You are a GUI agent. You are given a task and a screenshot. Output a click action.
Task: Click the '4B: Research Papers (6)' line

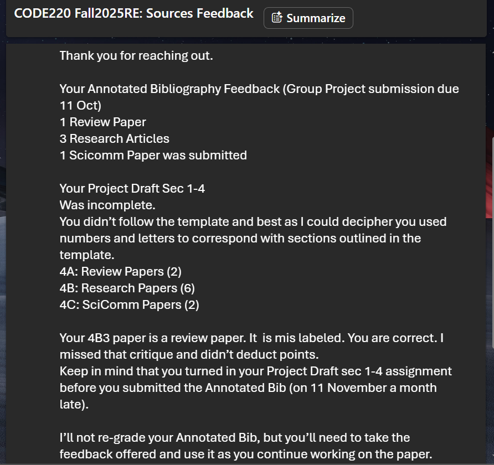pos(127,288)
